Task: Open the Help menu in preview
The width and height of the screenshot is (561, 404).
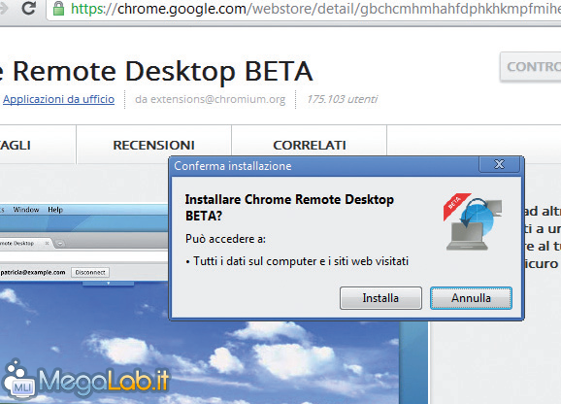Action: [x=55, y=210]
